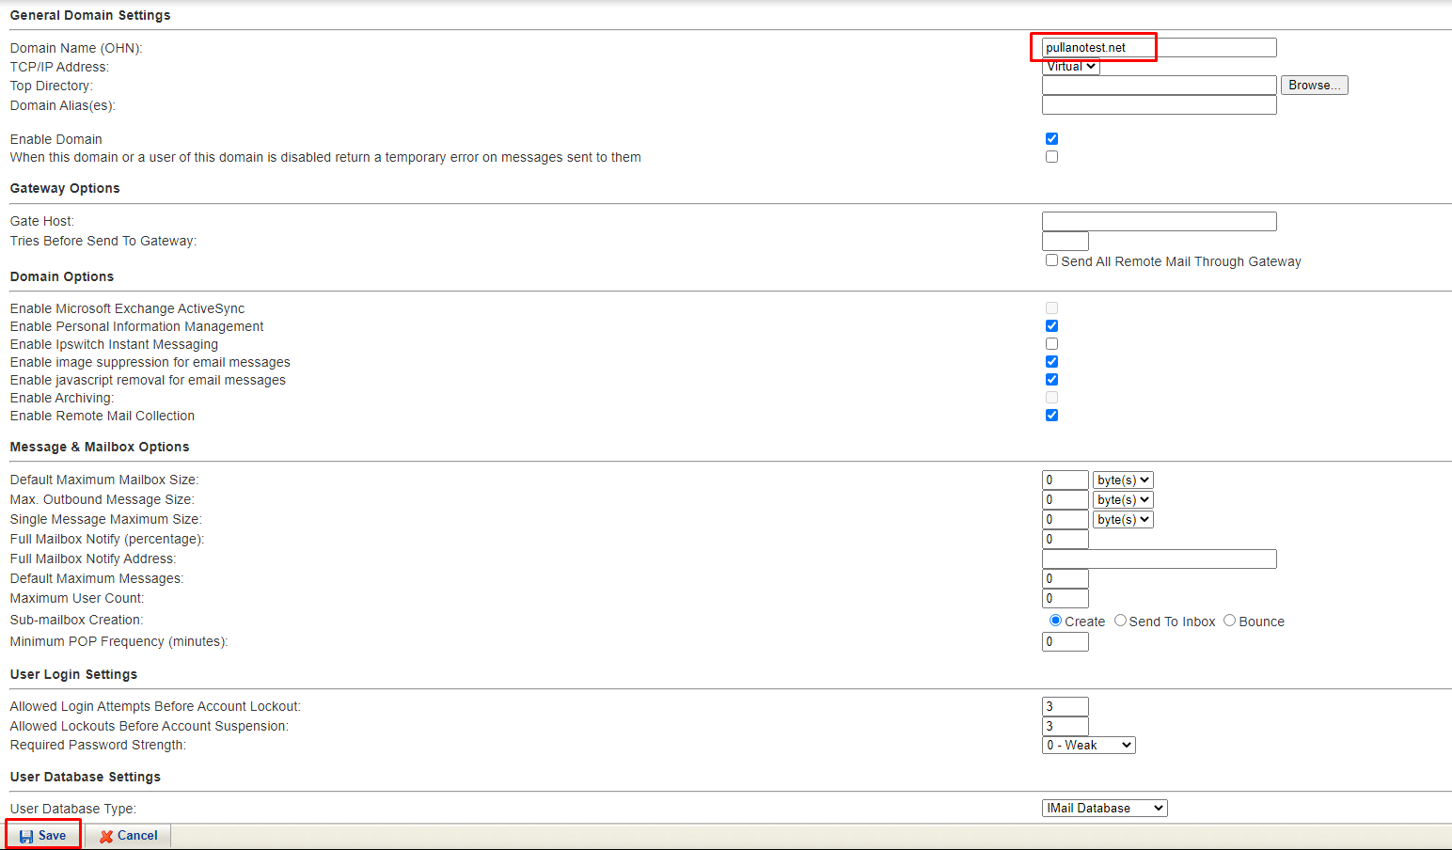Click the Save floppy disk icon

point(26,836)
